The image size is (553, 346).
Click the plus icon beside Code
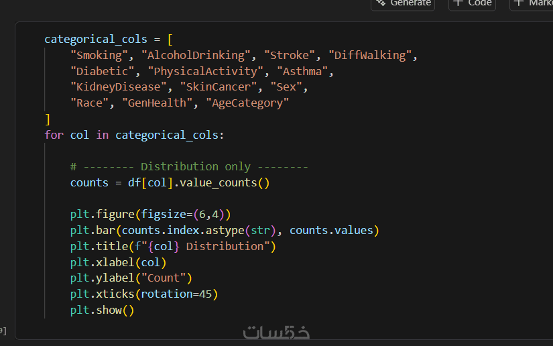coord(458,3)
